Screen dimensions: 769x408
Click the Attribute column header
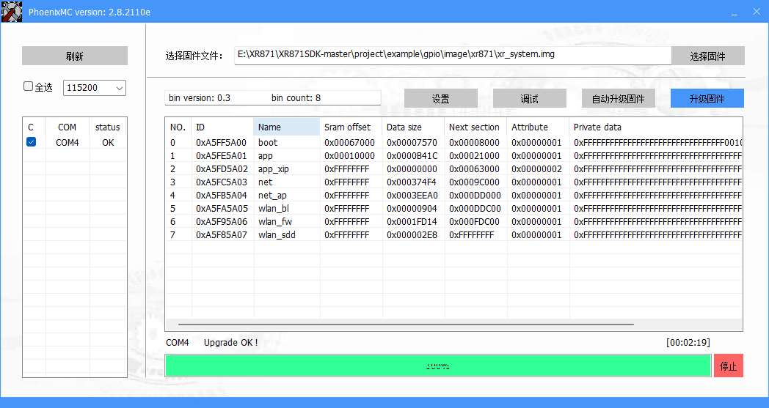pyautogui.click(x=538, y=127)
